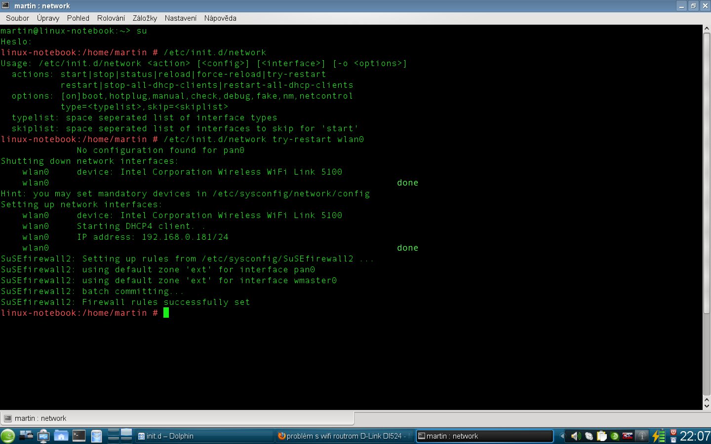Open the battery power monitor icon
This screenshot has width=711, height=444.
659,436
